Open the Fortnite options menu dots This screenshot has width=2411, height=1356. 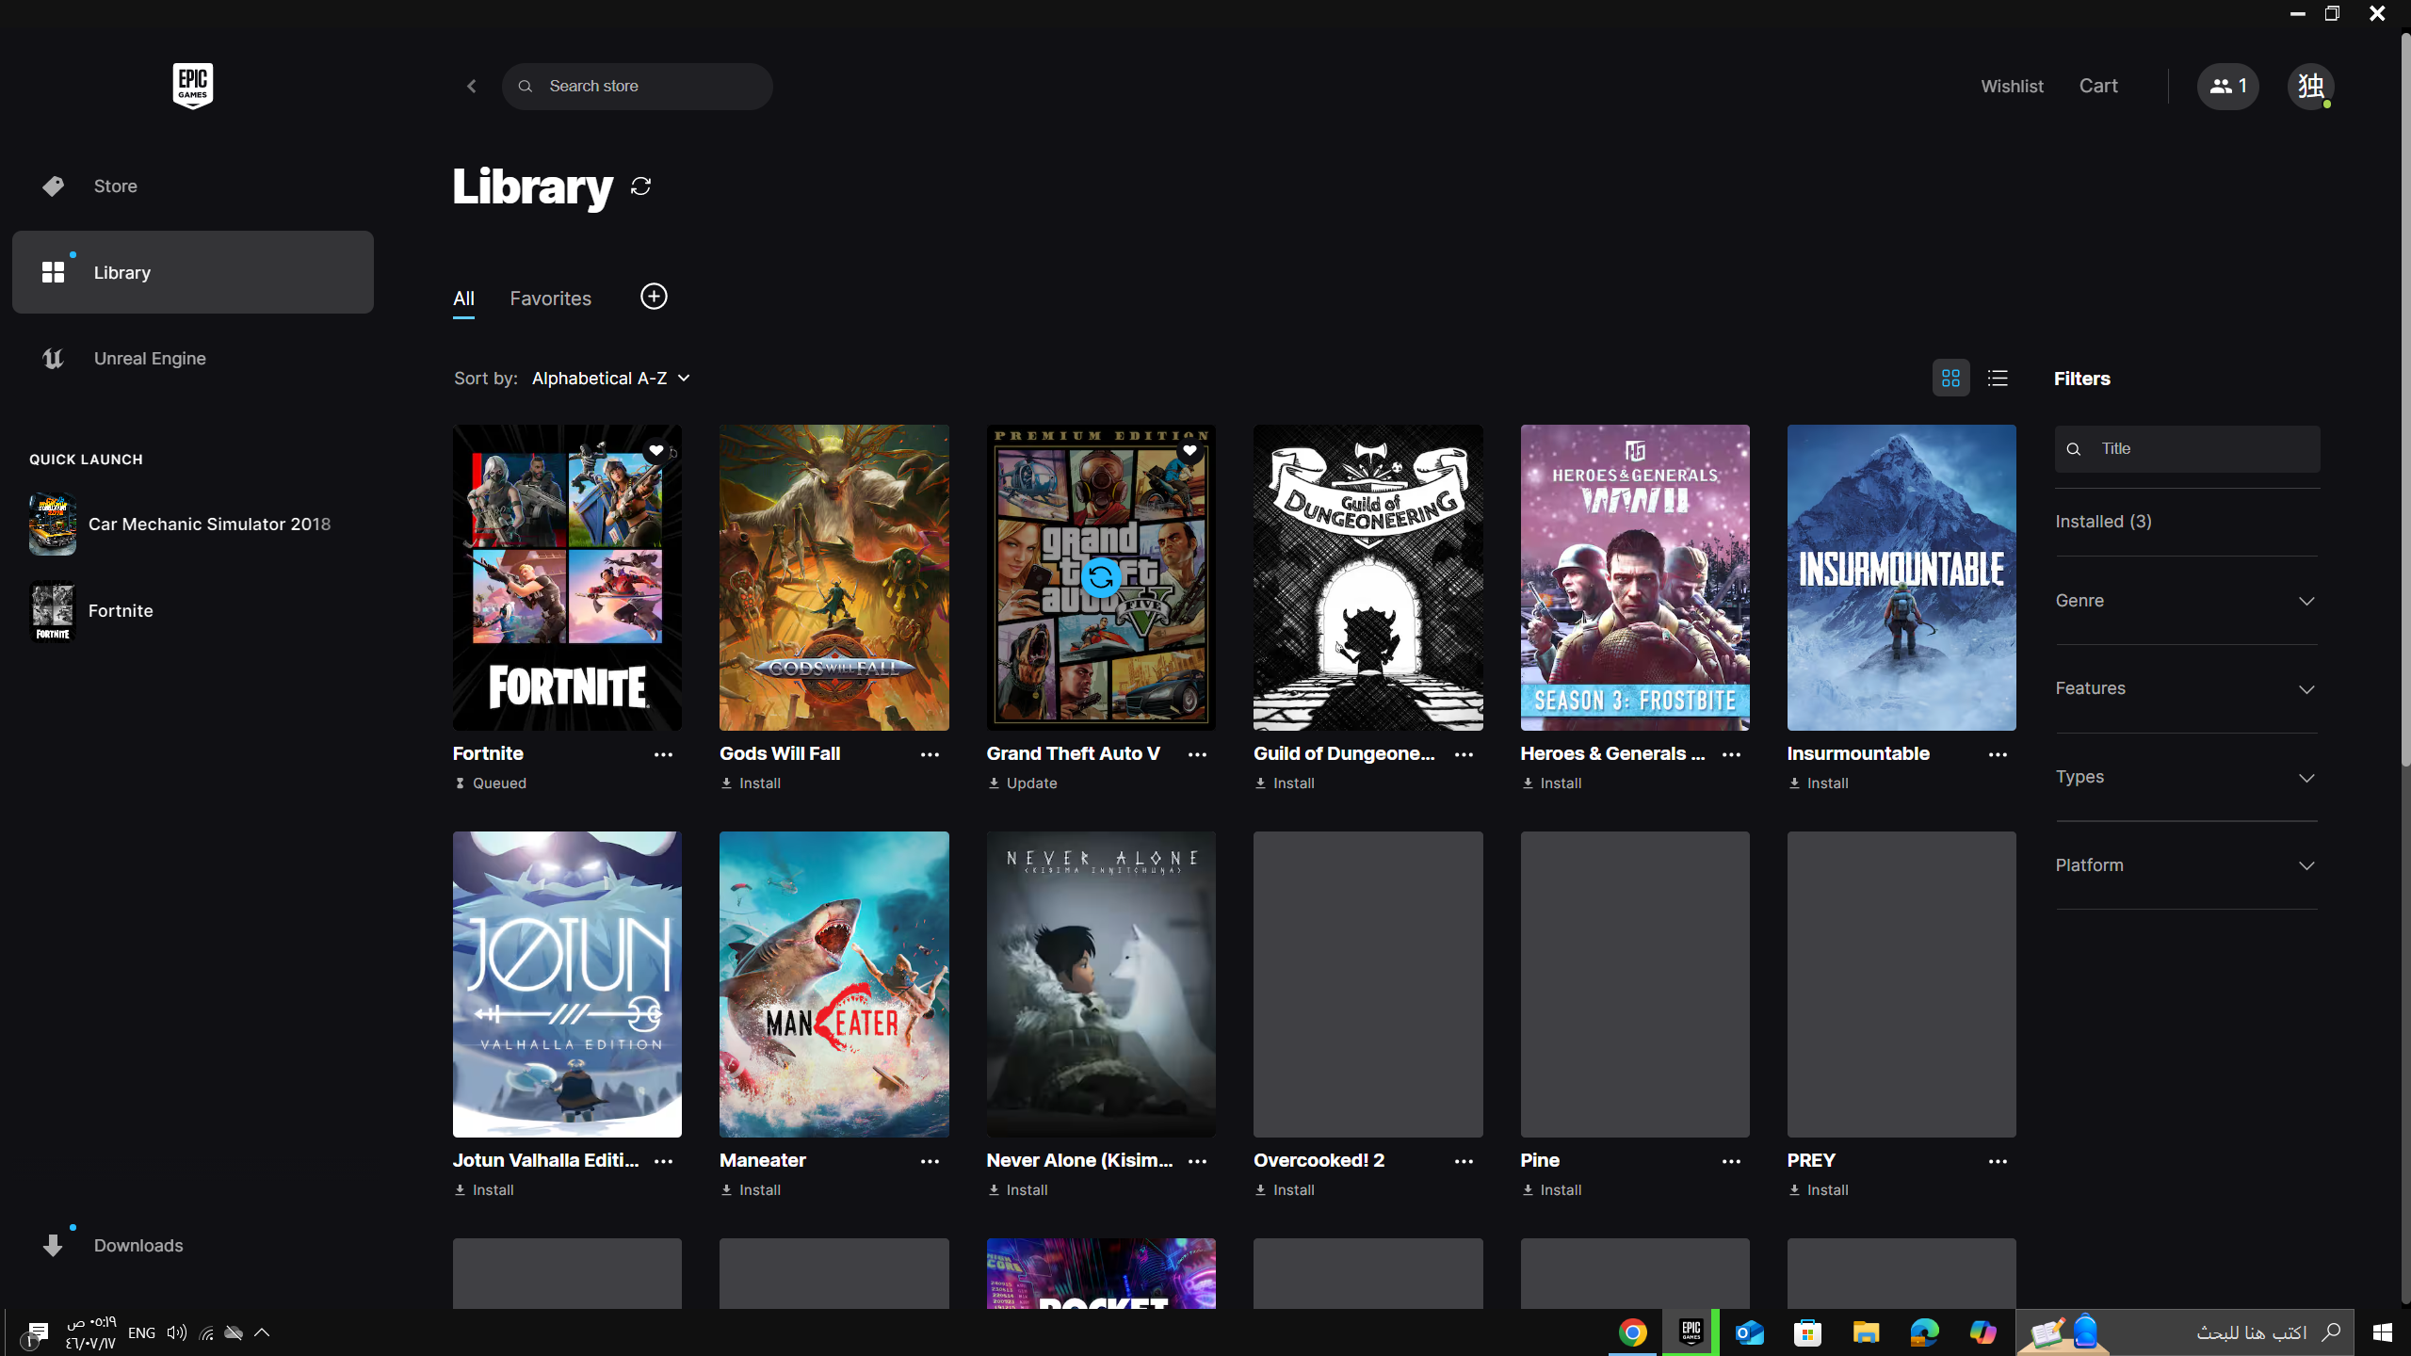tap(663, 754)
